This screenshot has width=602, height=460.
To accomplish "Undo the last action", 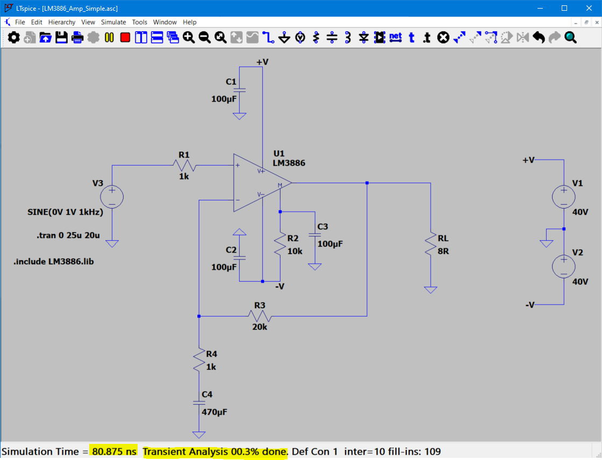I will (x=539, y=37).
